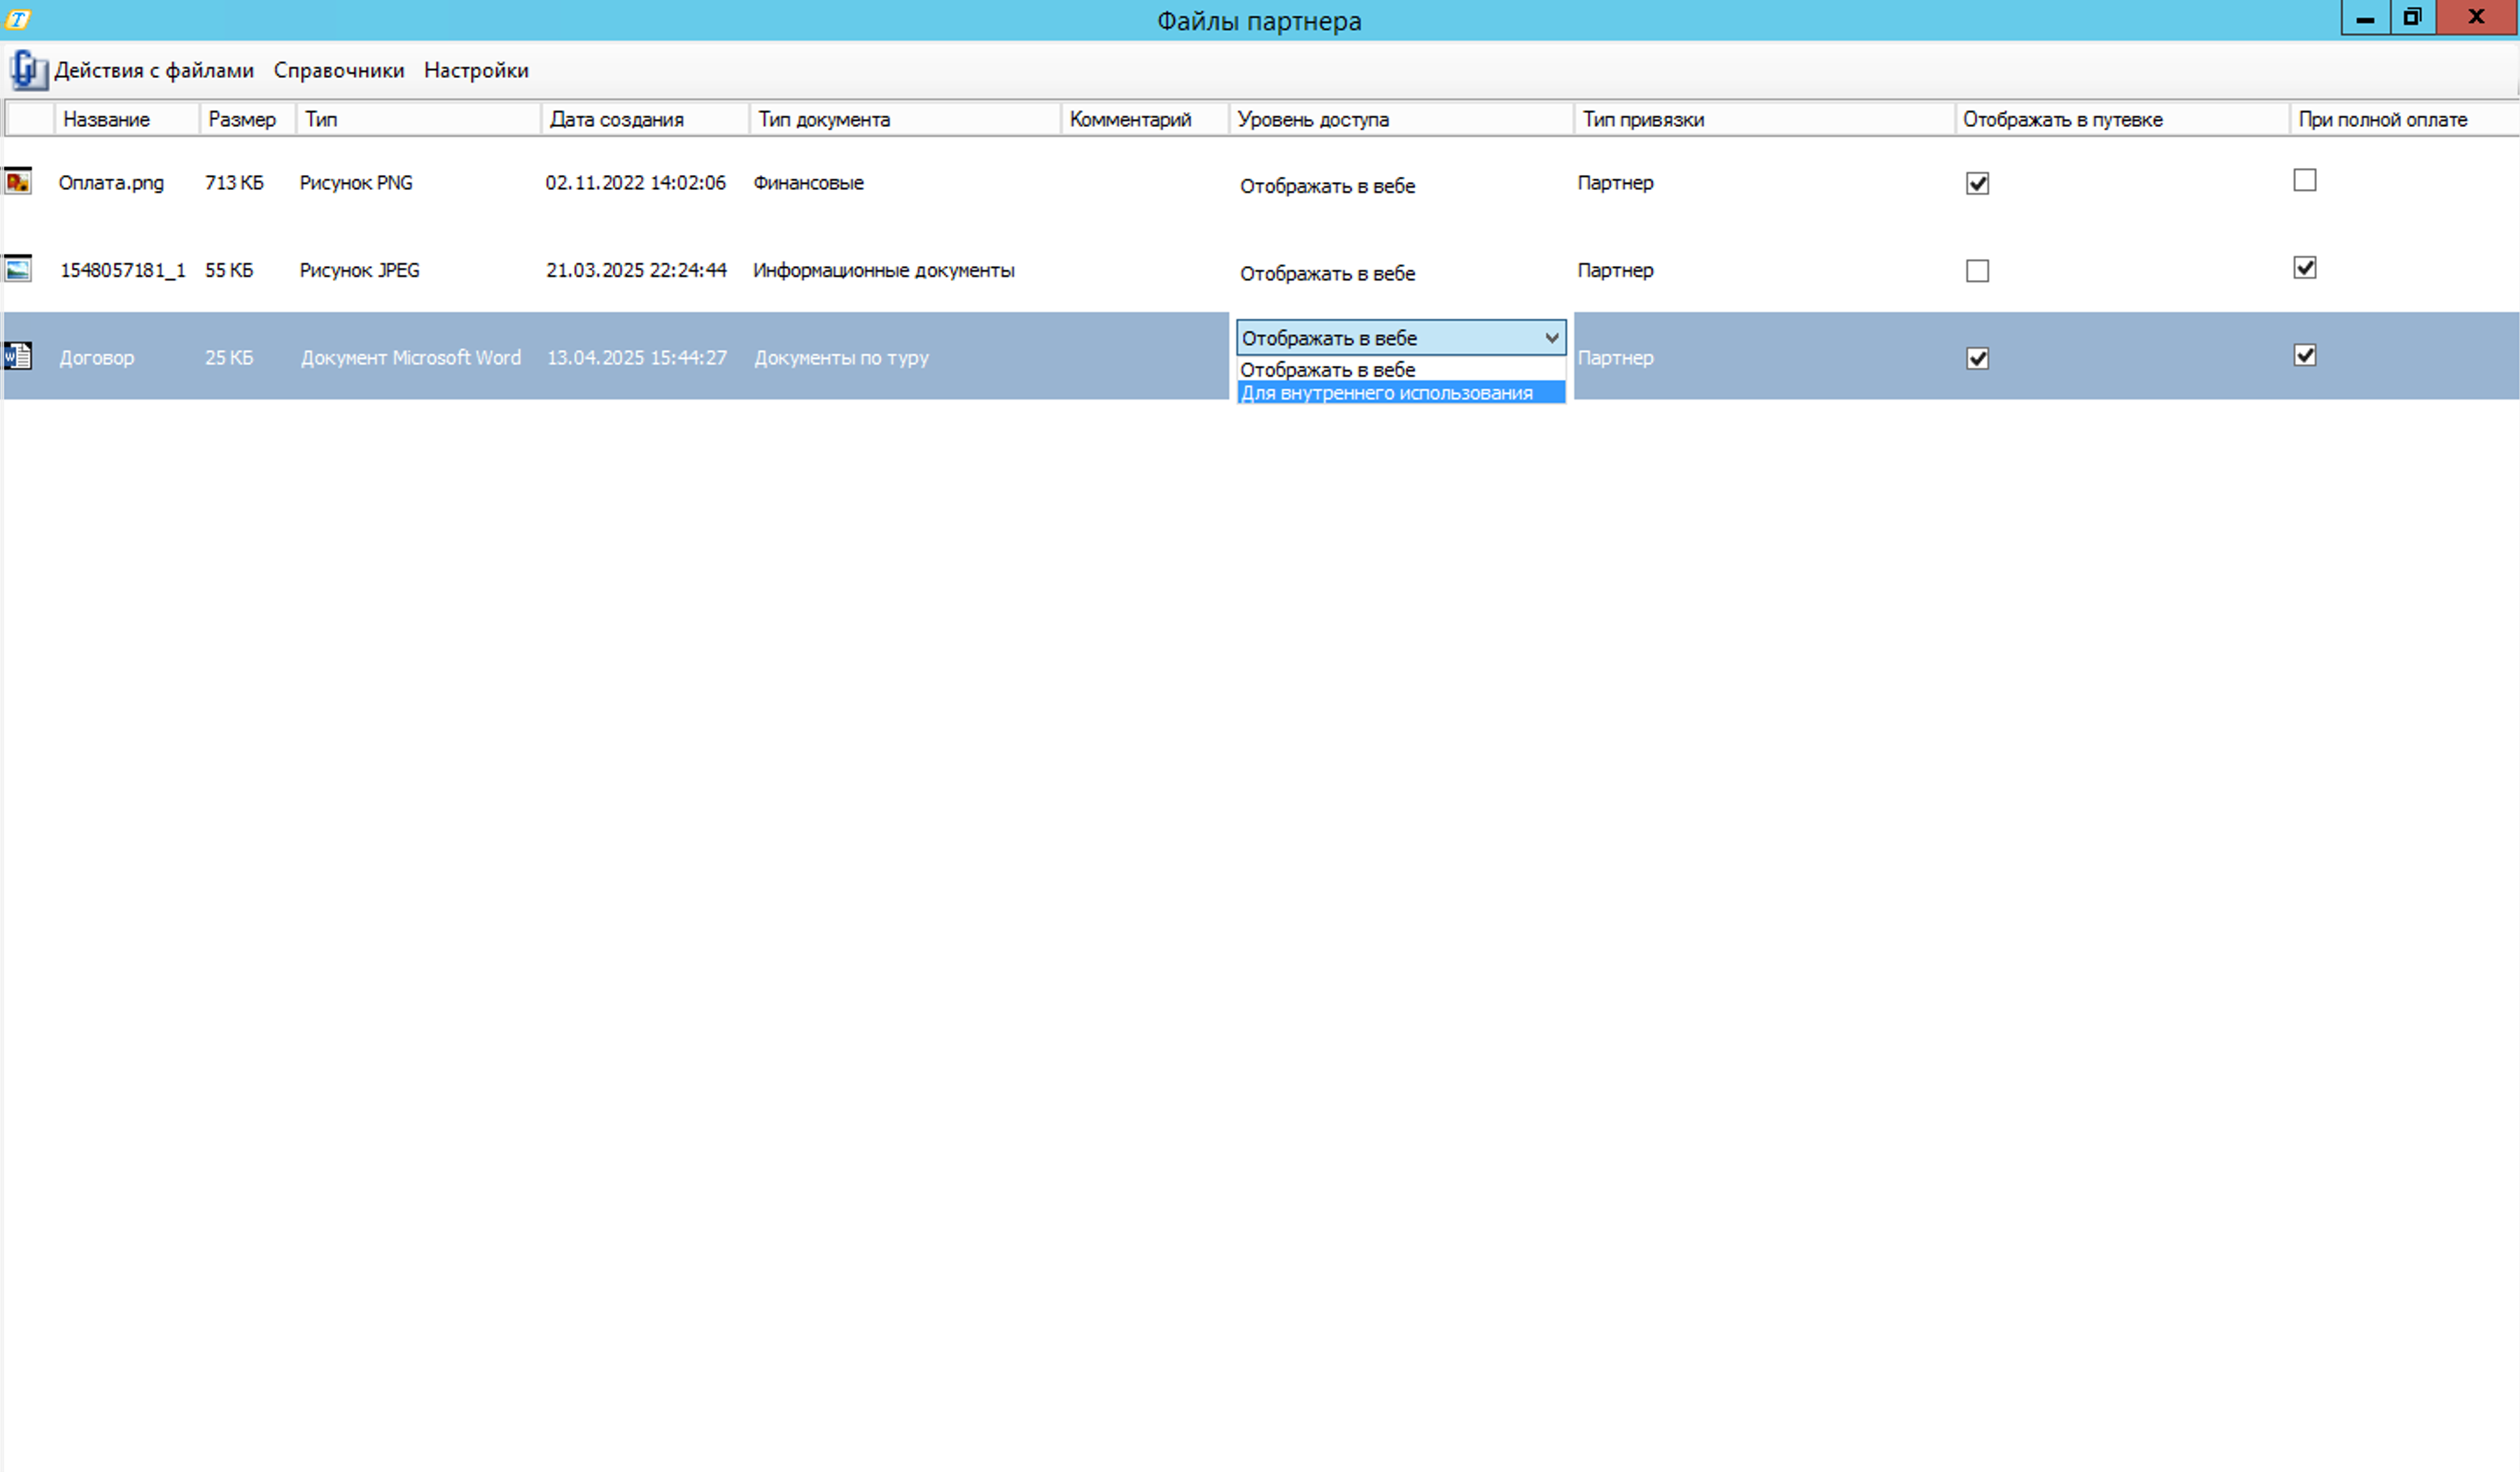Click the paperclip files icon in the menu bar
2520x1472 pixels.
tap(27, 70)
